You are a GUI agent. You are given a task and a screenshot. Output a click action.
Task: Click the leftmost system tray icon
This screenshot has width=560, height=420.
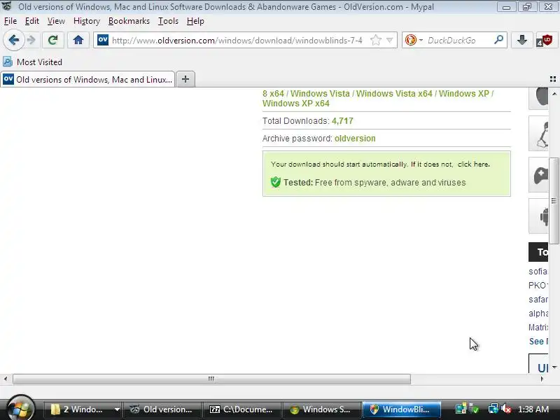[x=461, y=409]
